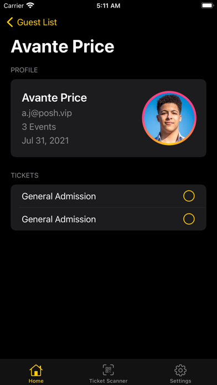Open the Settings gear icon
The height and width of the screenshot is (385, 217).
(180, 370)
